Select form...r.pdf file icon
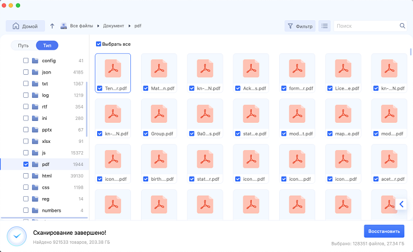 pos(297,69)
